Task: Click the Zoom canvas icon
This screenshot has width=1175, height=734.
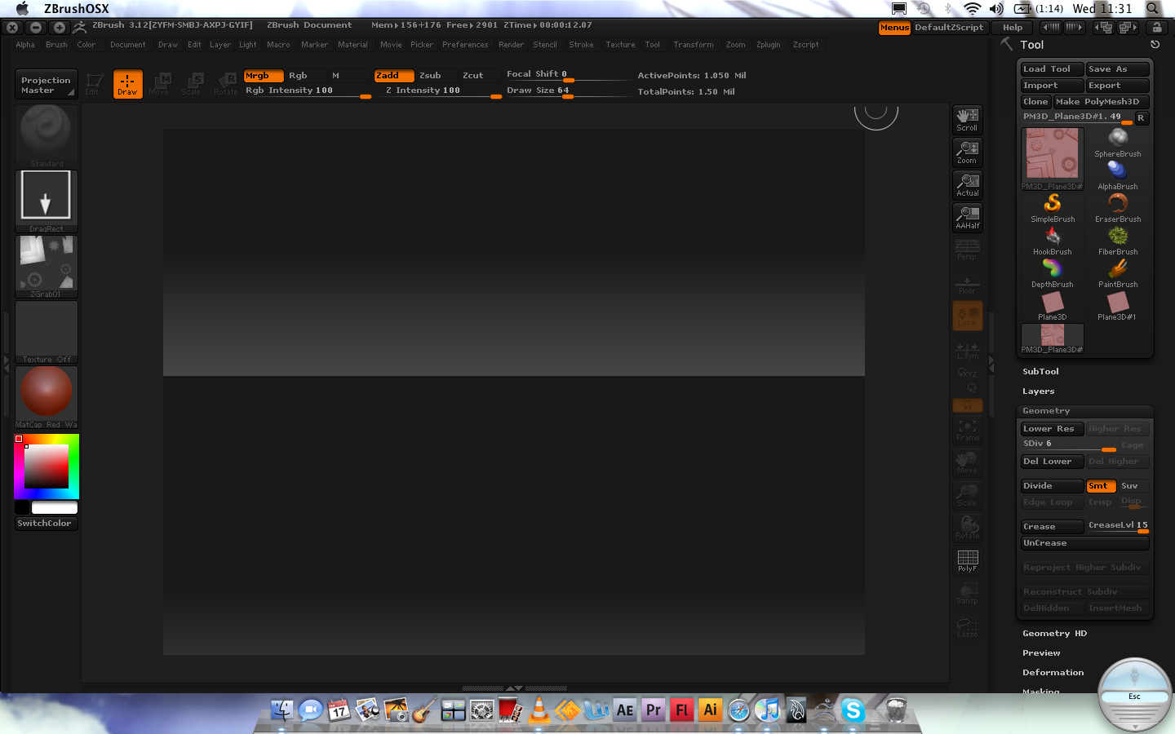Action: click(x=967, y=153)
